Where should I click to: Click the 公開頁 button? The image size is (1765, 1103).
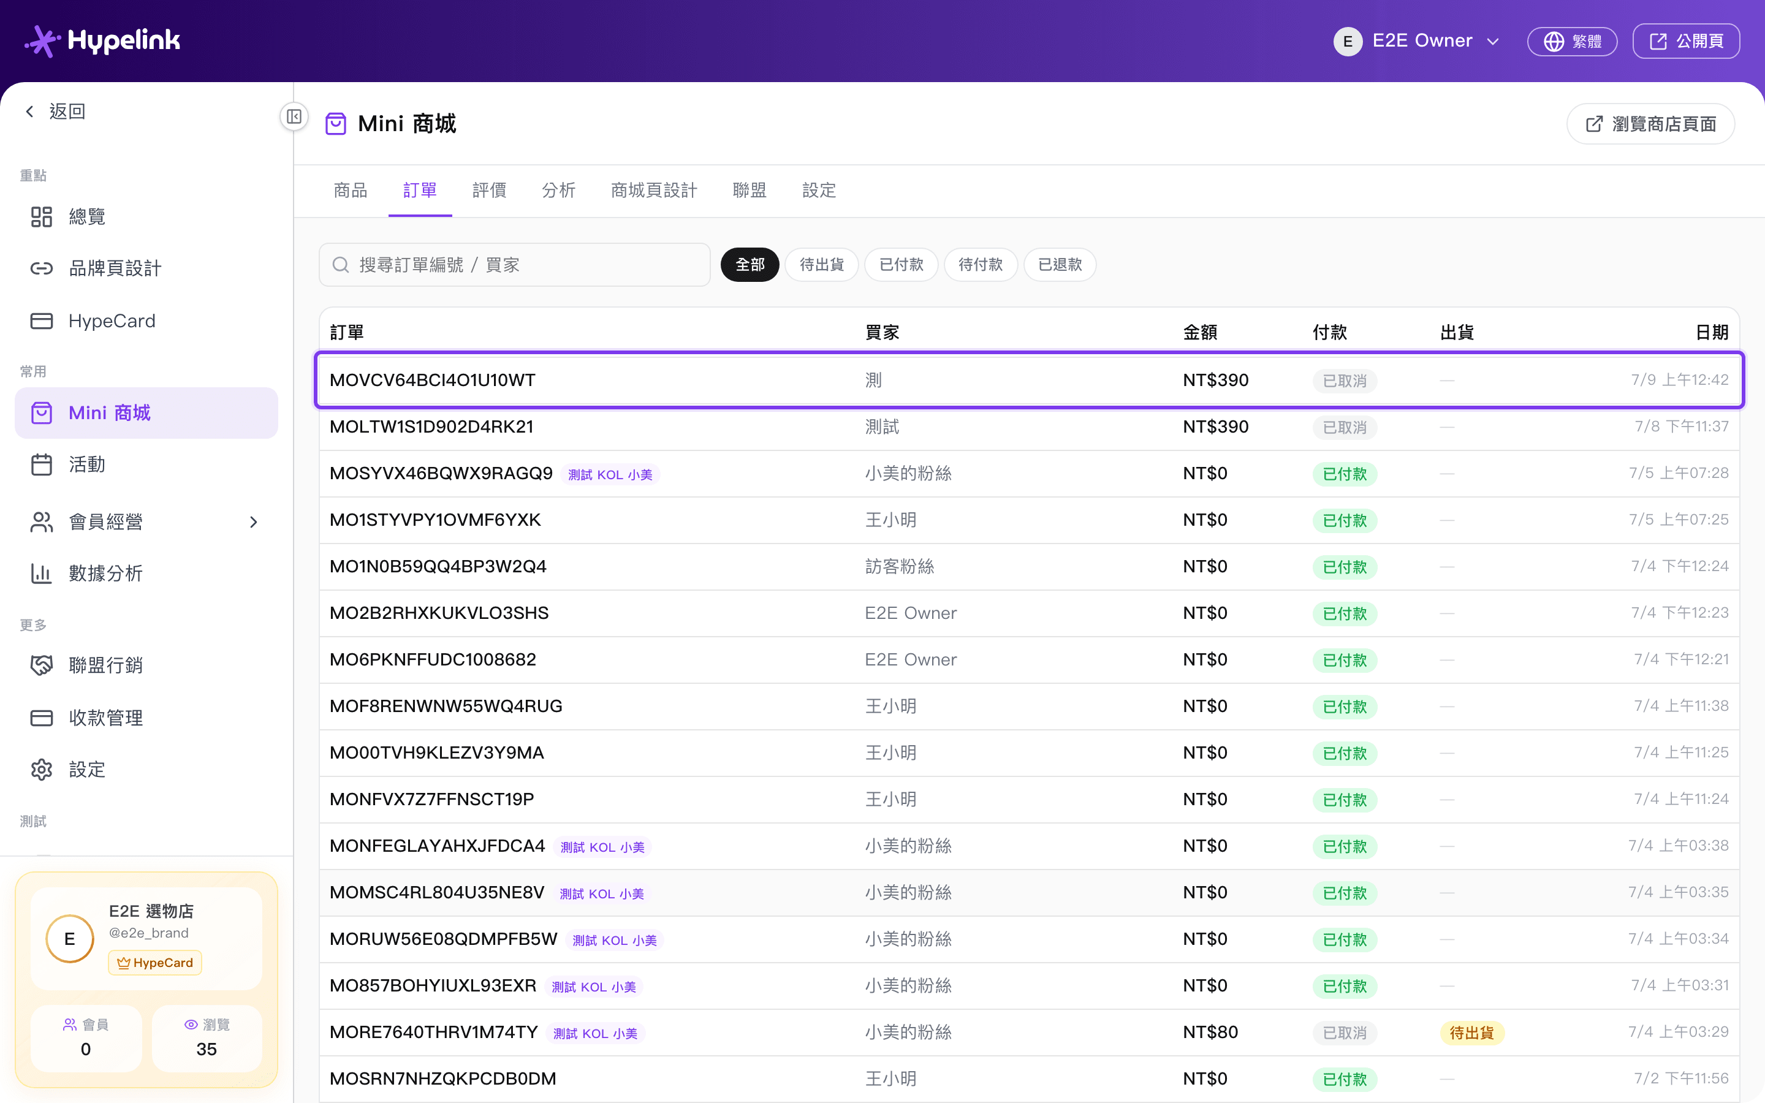click(1685, 41)
